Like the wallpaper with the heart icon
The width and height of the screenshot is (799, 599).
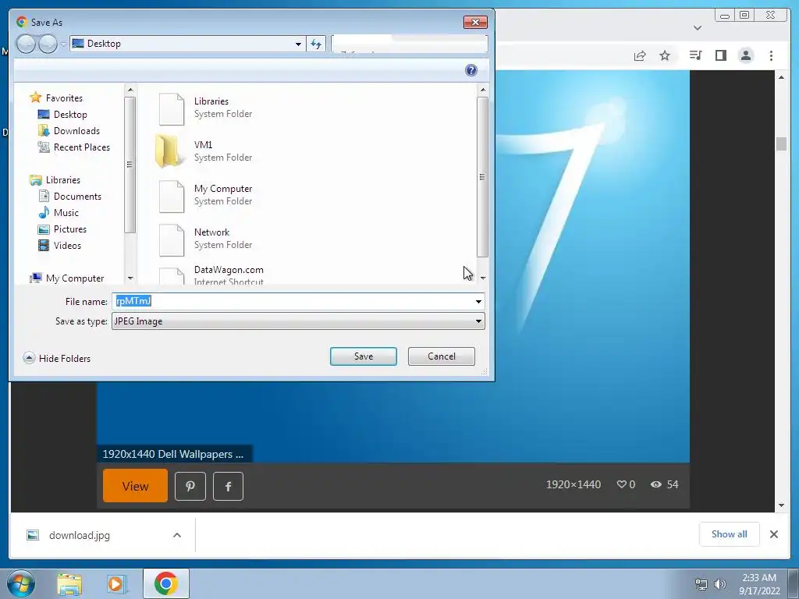tap(622, 484)
